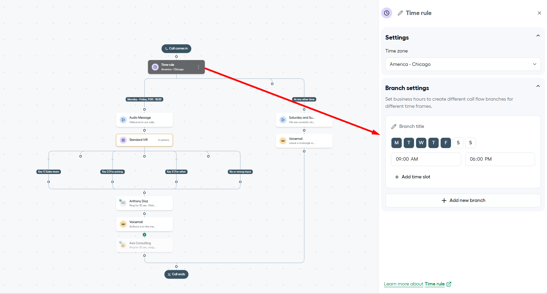Screen dimensions: 547x294
Task: Click the voicemail icon on the 'Leave a message' node
Action: 283,141
